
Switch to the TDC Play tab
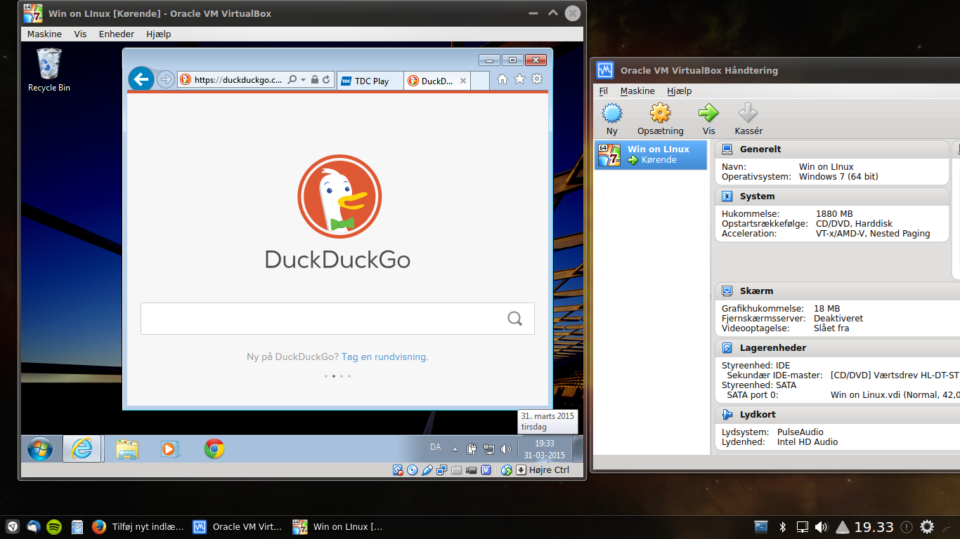(370, 81)
